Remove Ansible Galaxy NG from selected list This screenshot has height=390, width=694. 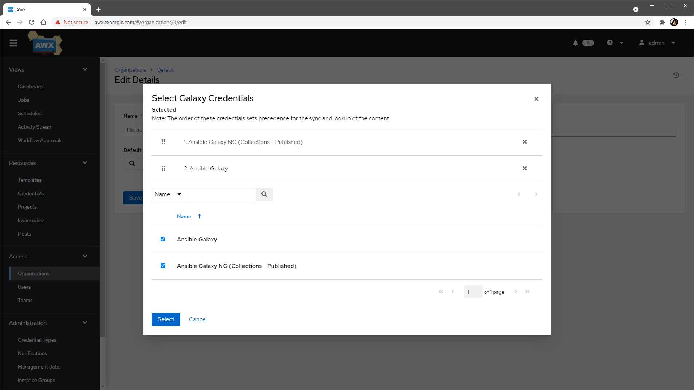click(524, 142)
